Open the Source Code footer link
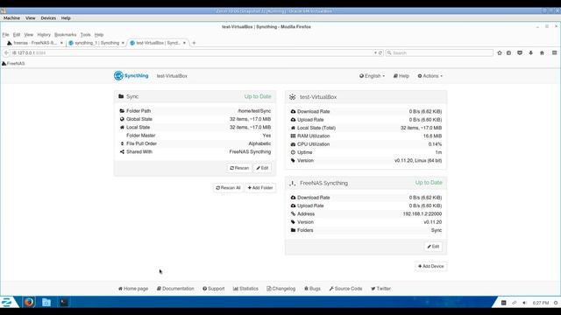Image resolution: width=561 pixels, height=315 pixels. pos(345,289)
